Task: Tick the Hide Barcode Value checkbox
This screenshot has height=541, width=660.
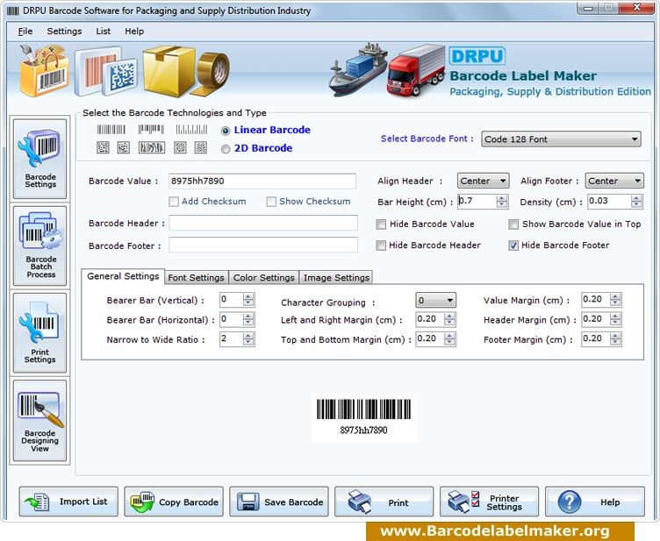Action: point(381,224)
